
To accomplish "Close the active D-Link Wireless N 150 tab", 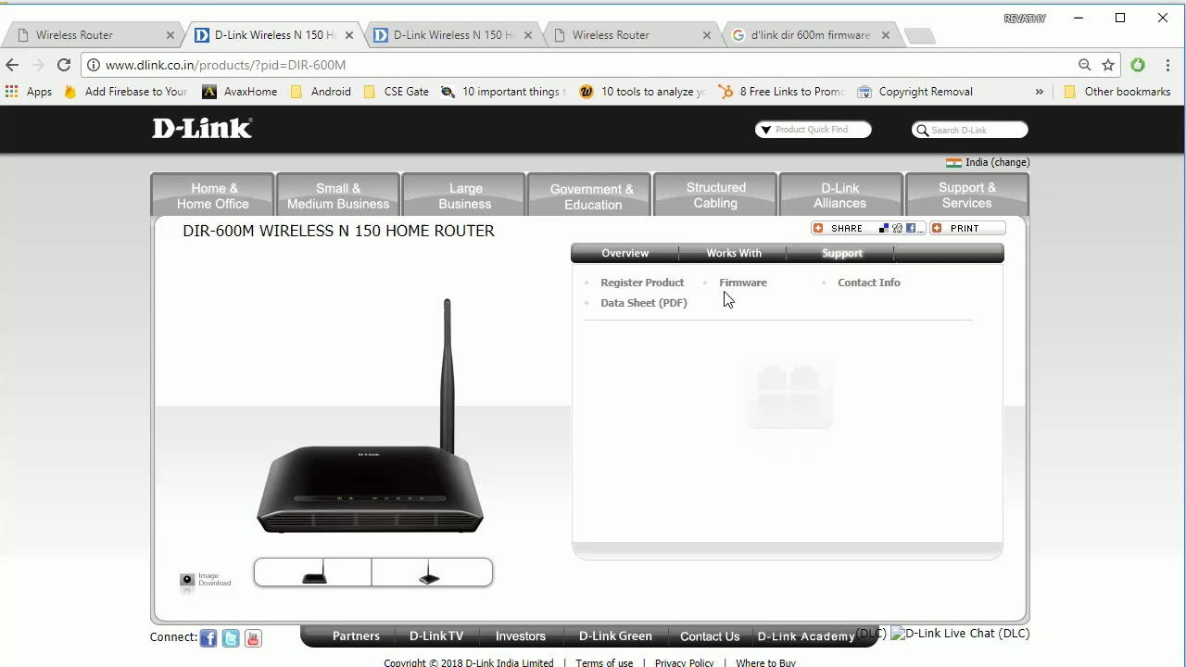I will click(349, 35).
